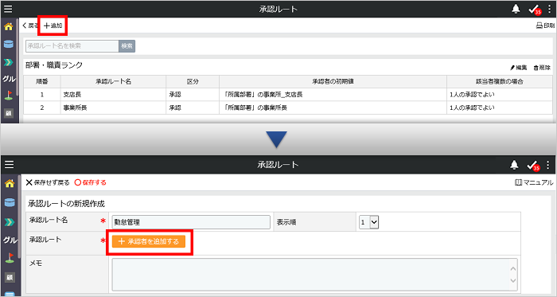Click blue database icon in new route form sidebar

coord(10,202)
